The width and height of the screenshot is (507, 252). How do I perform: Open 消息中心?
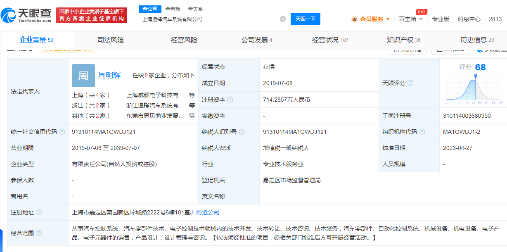click(469, 19)
